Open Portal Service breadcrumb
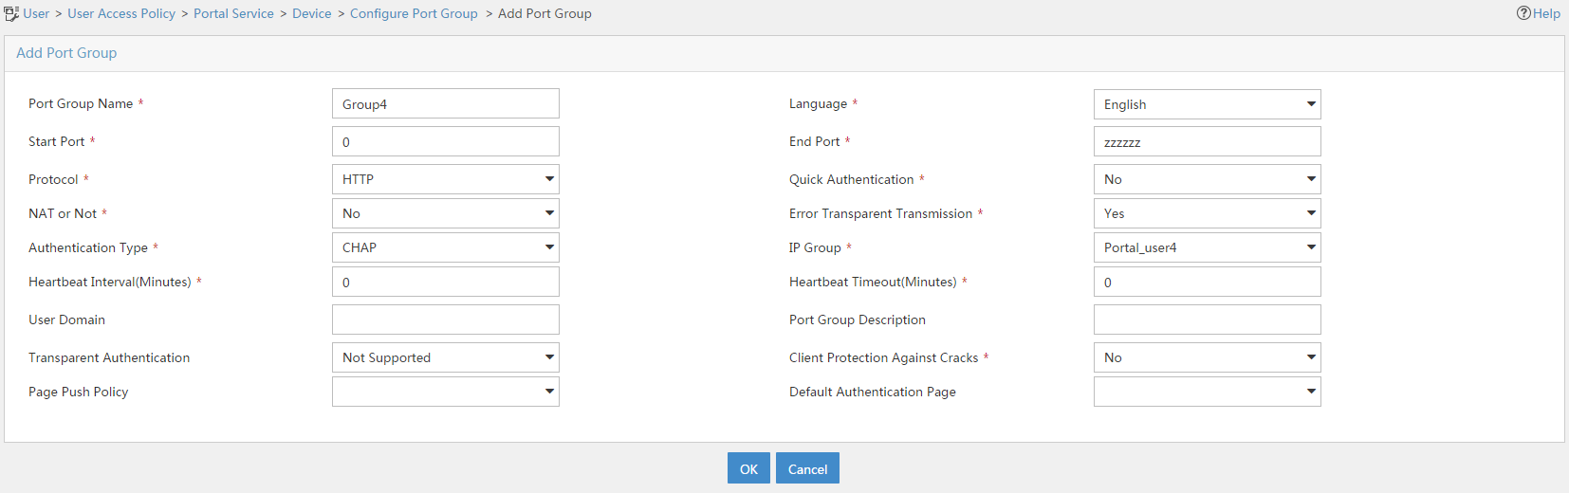The height and width of the screenshot is (493, 1569). [233, 13]
